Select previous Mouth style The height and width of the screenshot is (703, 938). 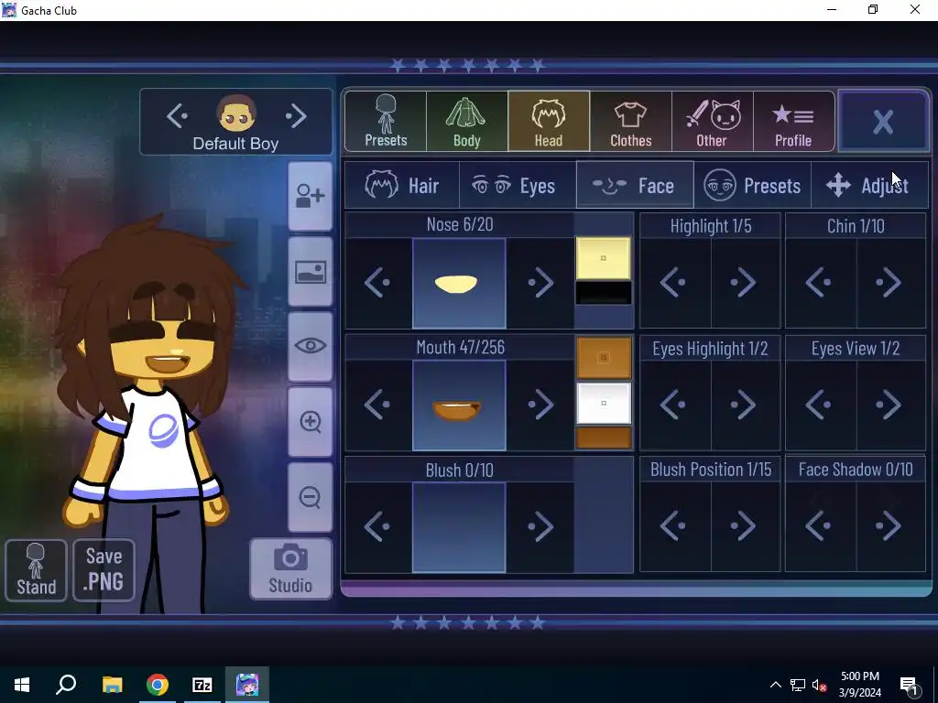point(378,405)
